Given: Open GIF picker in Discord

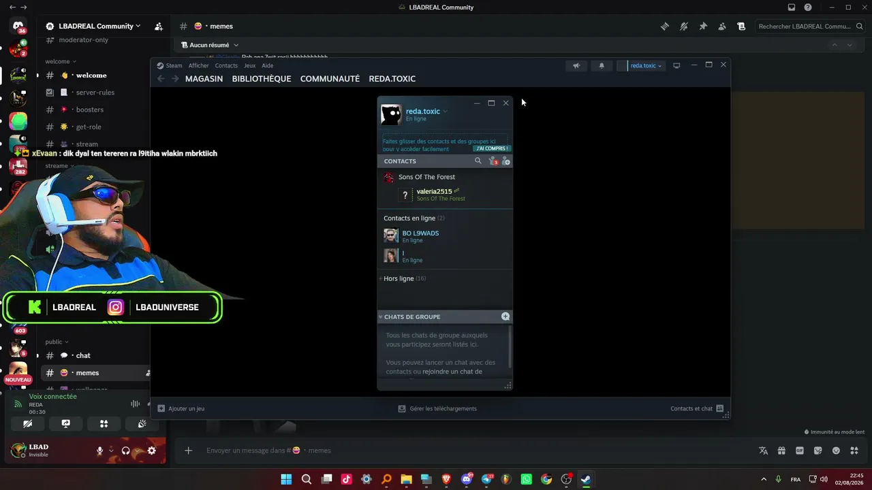Looking at the screenshot, I should [800, 451].
